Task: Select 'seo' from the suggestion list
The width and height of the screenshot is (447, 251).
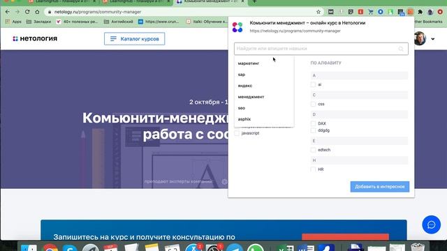Action: [264, 108]
